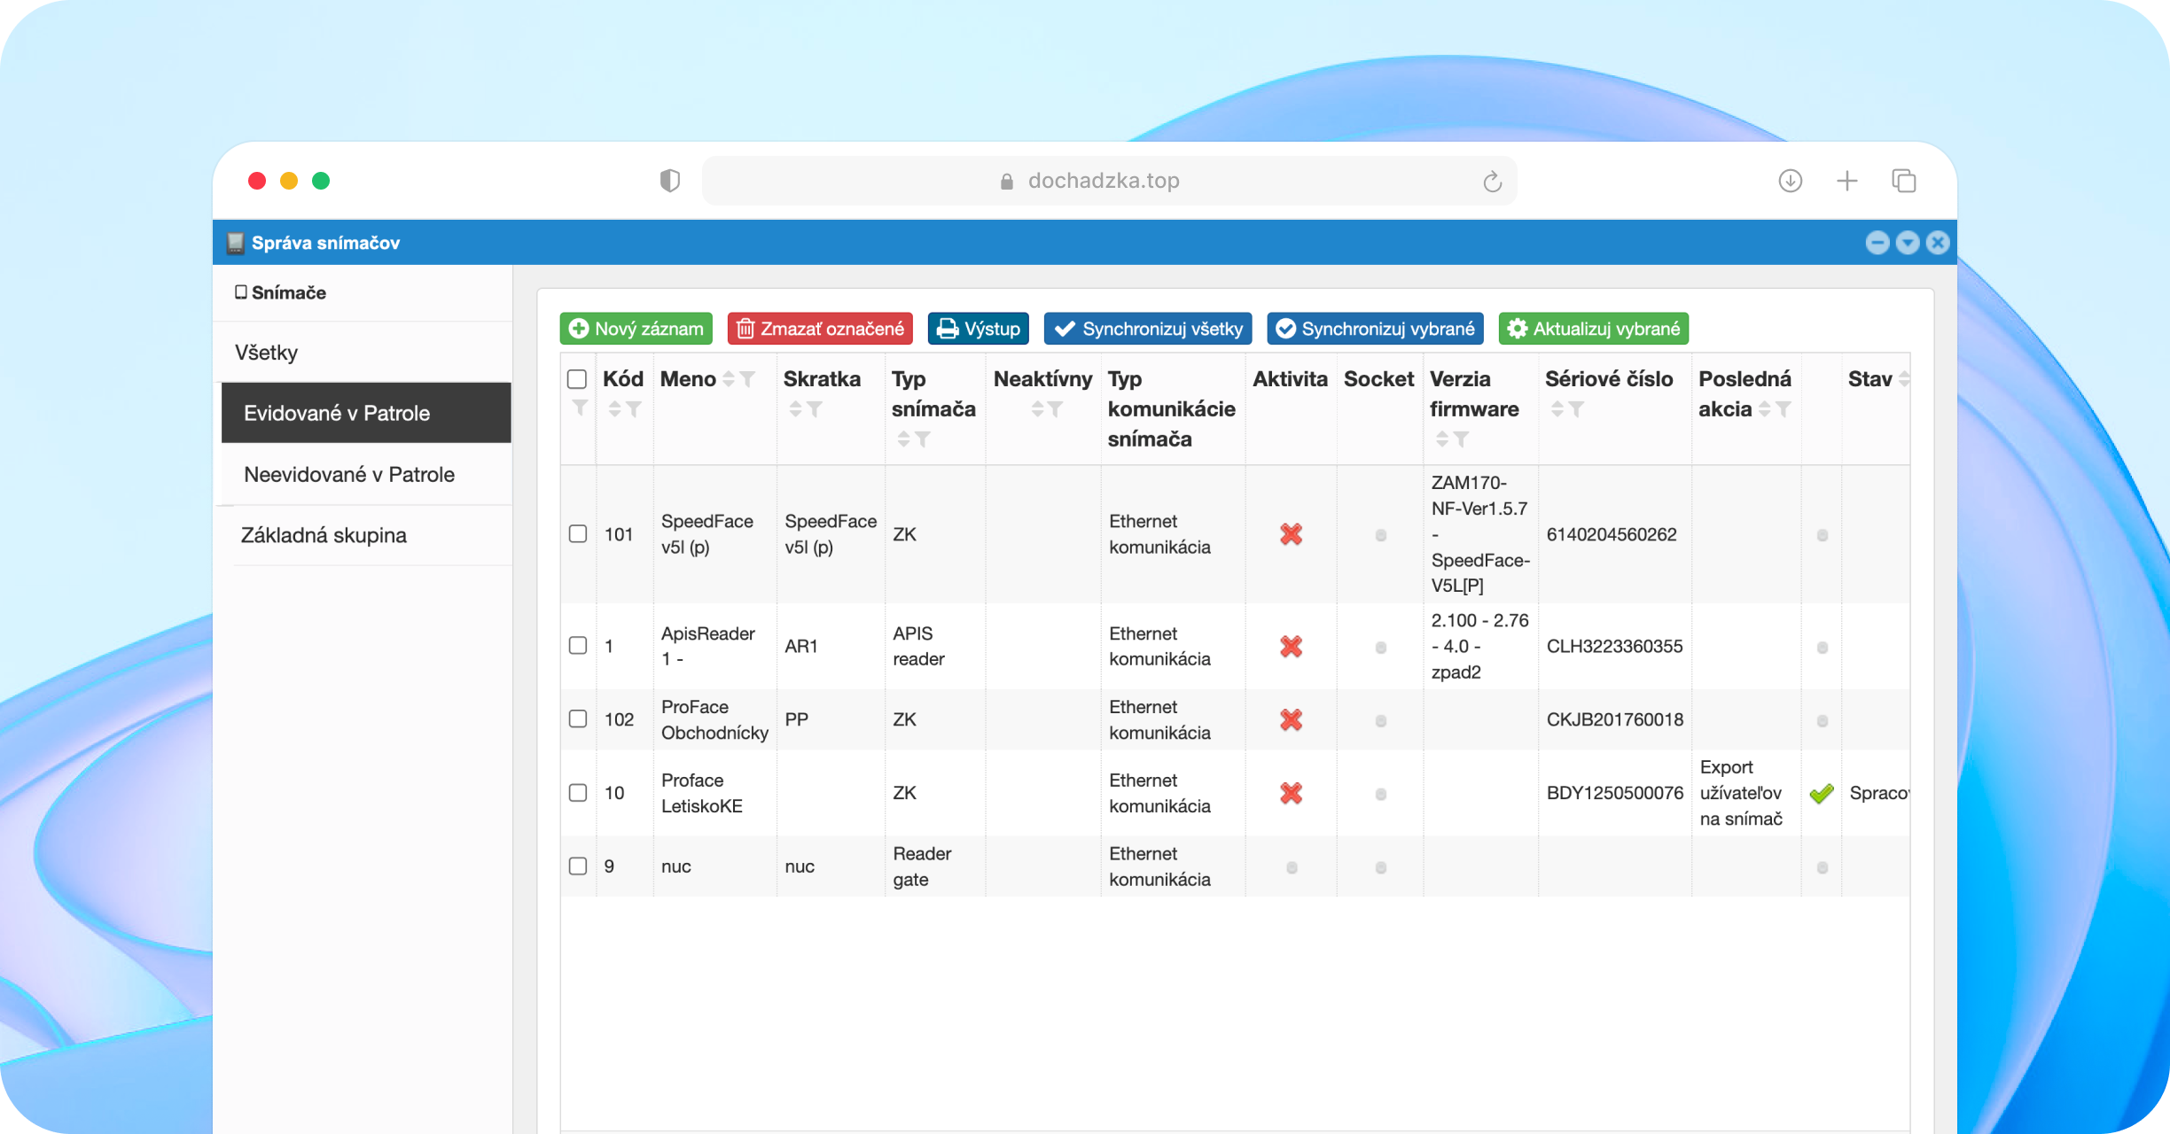
Task: Click the privacy shield icon beside address bar
Action: (x=670, y=181)
